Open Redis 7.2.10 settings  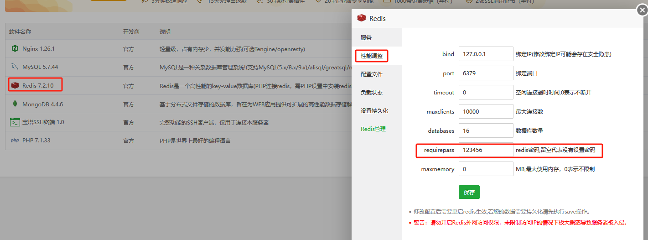[x=38, y=85]
